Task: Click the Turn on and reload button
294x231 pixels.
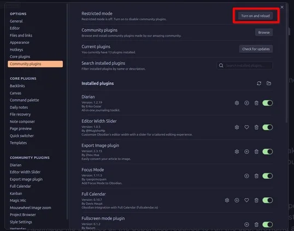Action: click(255, 16)
